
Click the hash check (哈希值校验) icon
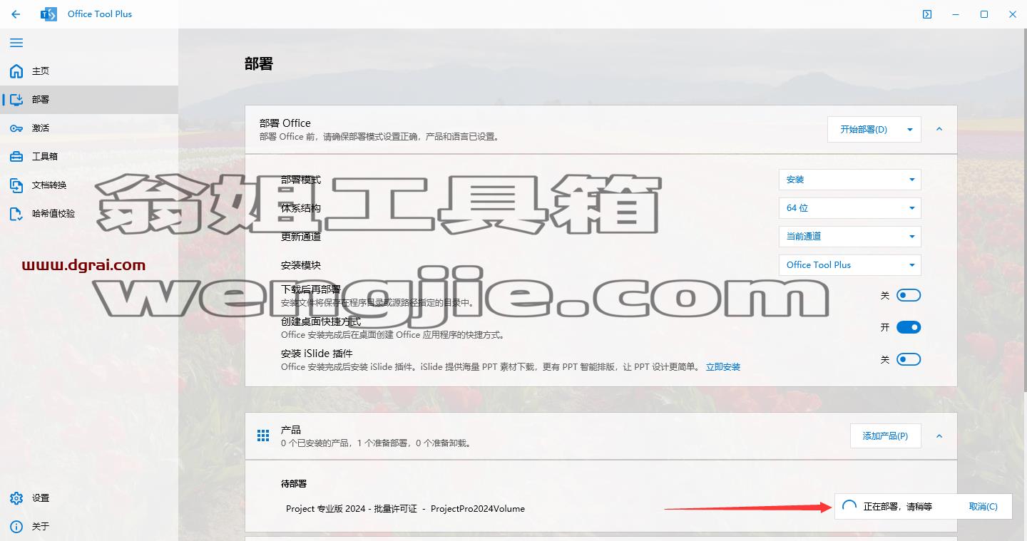click(x=16, y=213)
